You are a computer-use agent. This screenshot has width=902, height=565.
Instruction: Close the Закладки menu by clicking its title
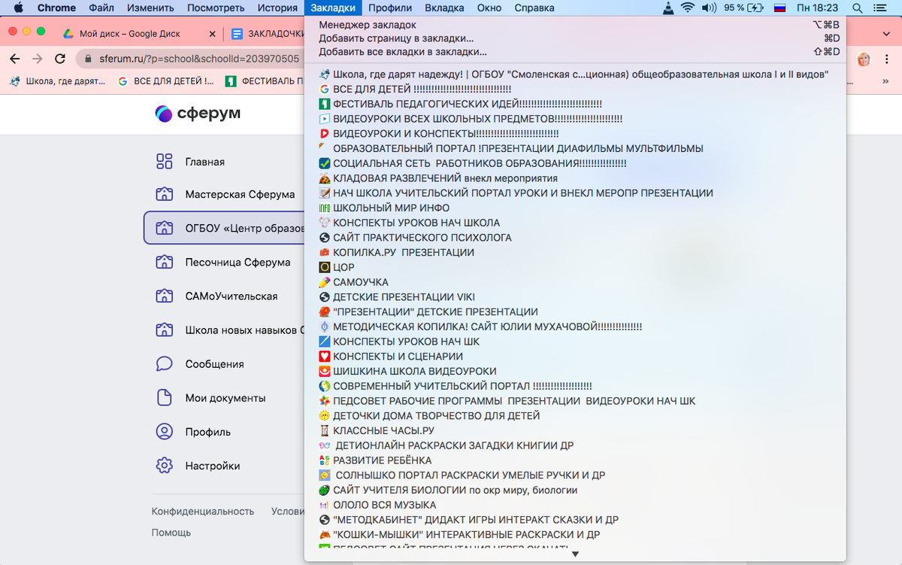(333, 8)
